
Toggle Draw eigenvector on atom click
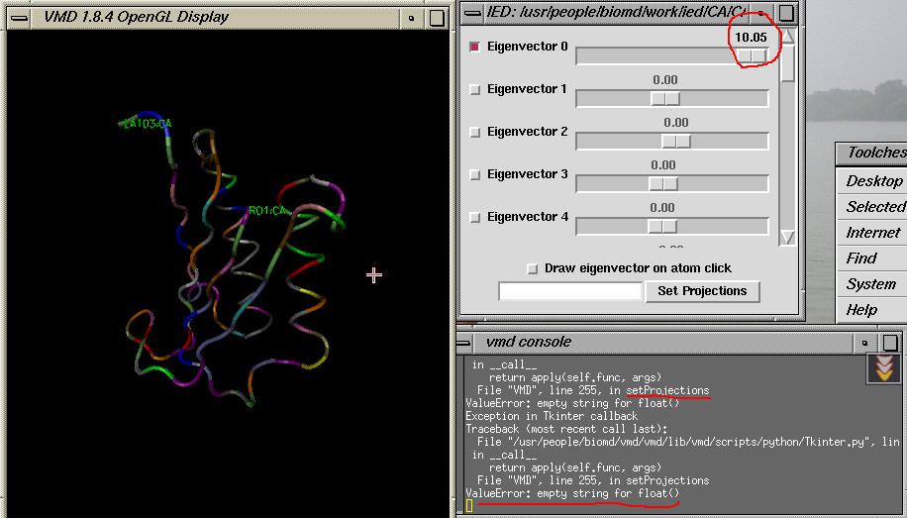click(x=534, y=268)
